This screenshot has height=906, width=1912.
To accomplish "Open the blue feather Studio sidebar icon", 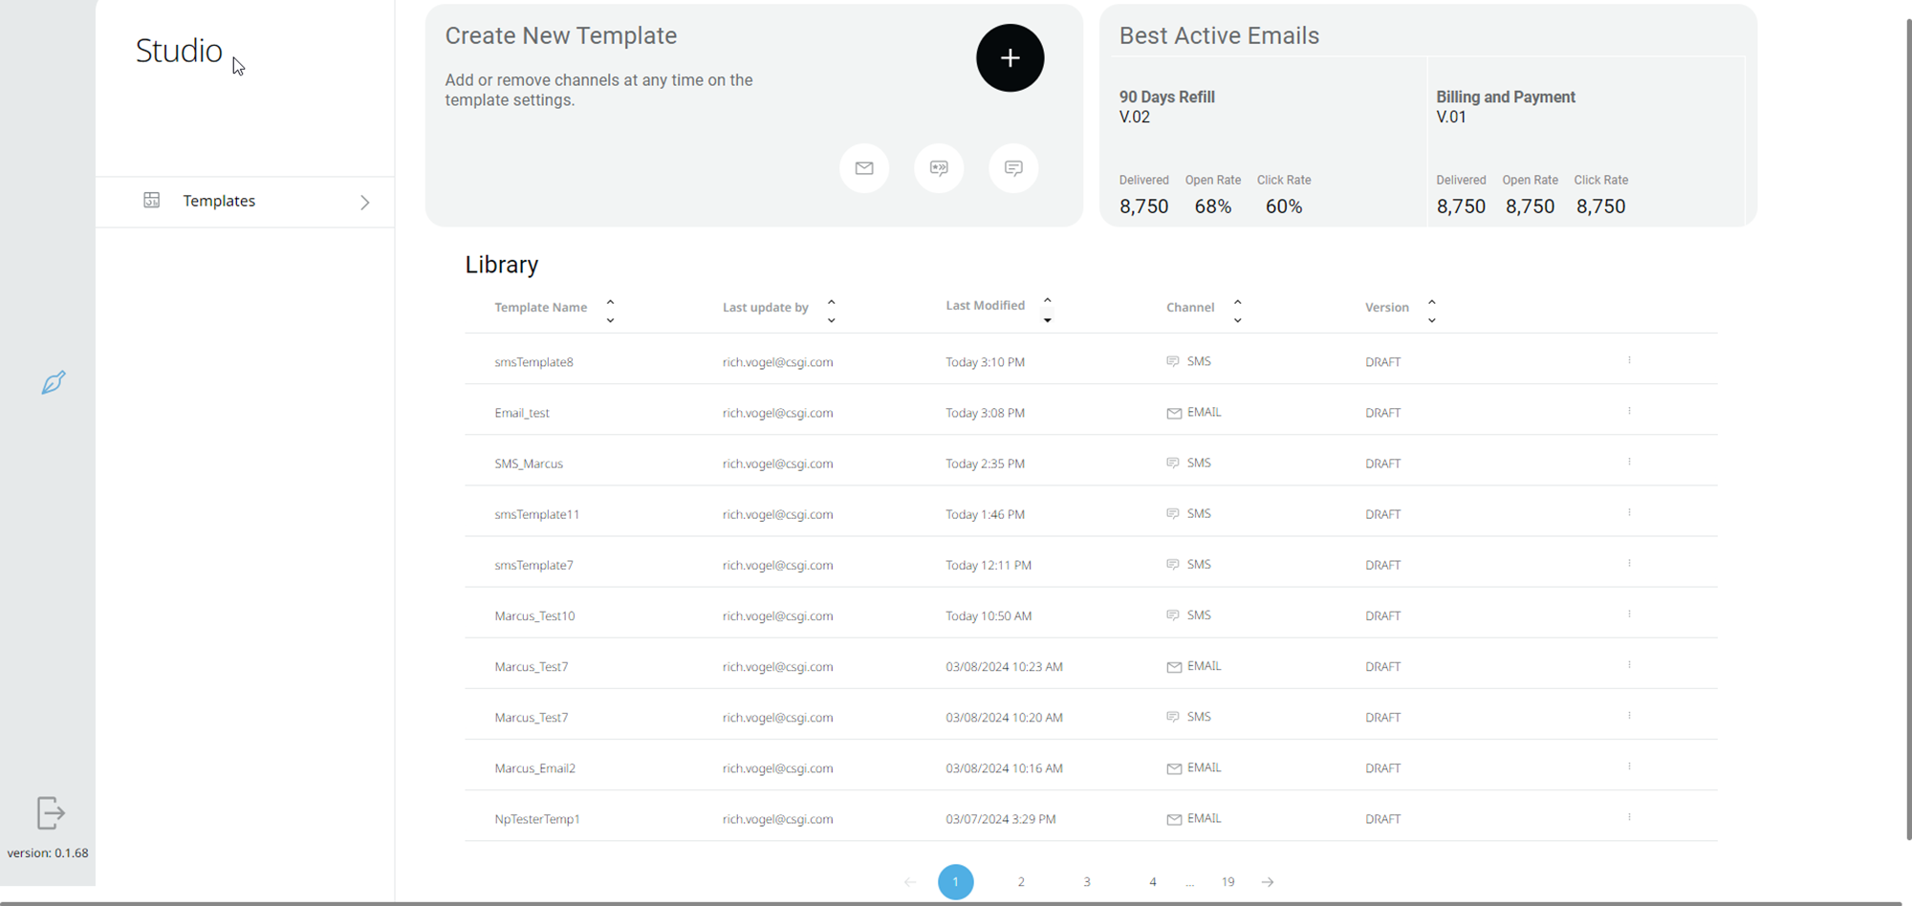I will 54,382.
